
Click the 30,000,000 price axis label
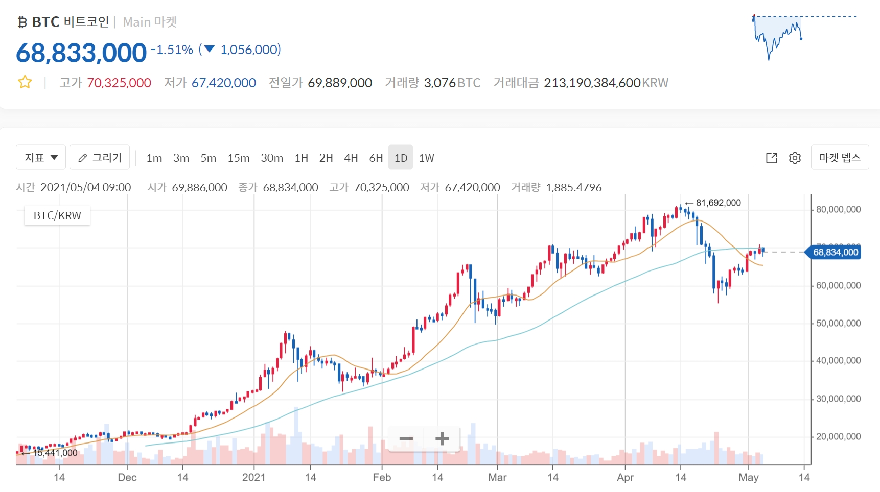(x=839, y=399)
